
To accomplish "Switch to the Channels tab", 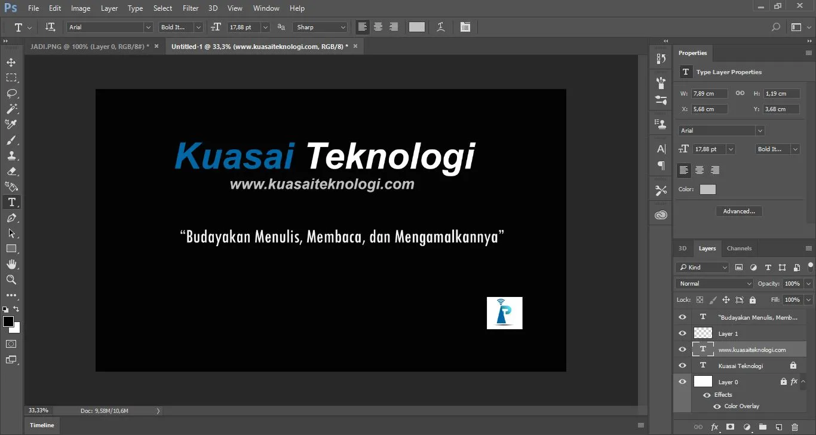I will coord(739,249).
